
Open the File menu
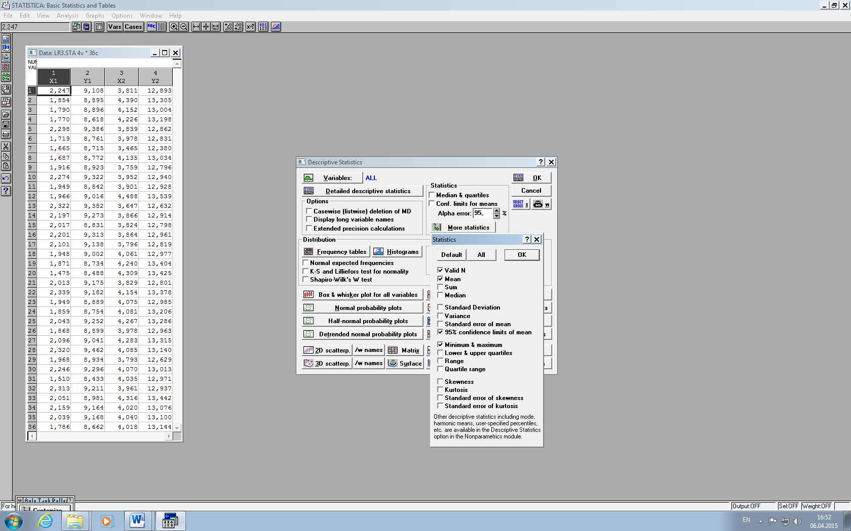click(8, 16)
